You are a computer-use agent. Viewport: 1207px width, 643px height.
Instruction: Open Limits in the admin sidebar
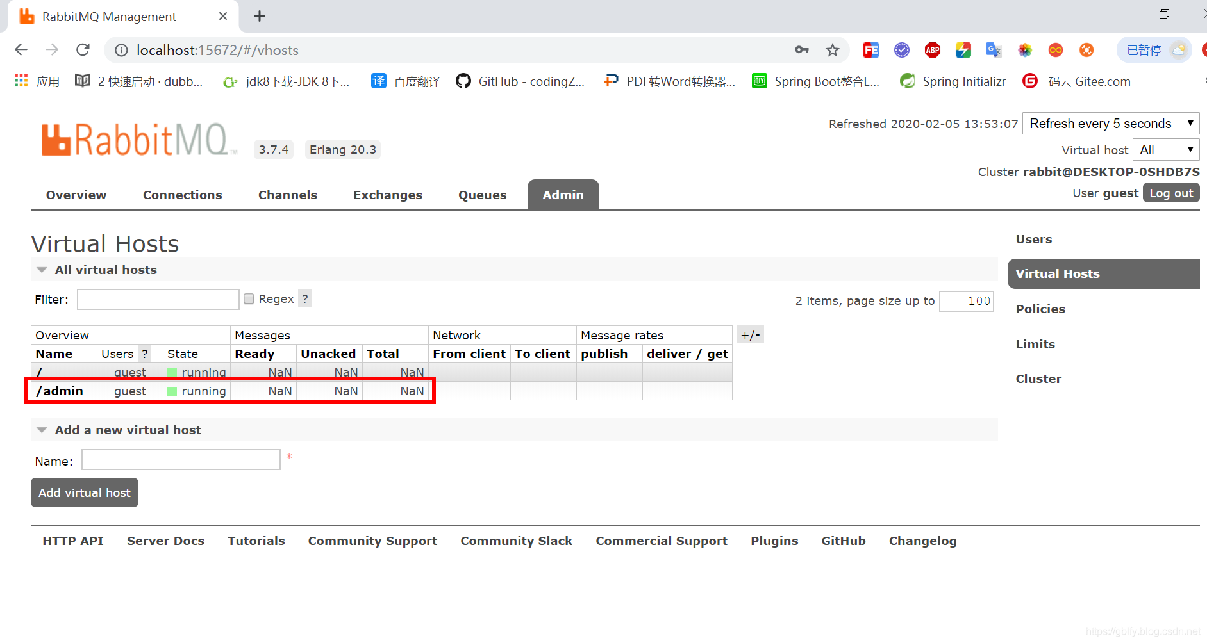coord(1035,344)
